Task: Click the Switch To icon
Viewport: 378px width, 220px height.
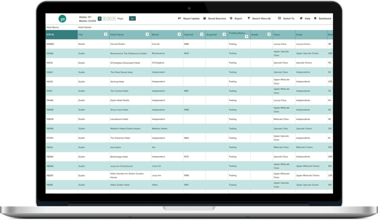Action: point(279,18)
